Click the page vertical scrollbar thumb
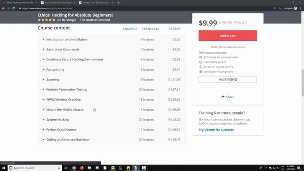This screenshot has width=304, height=171. (303, 83)
